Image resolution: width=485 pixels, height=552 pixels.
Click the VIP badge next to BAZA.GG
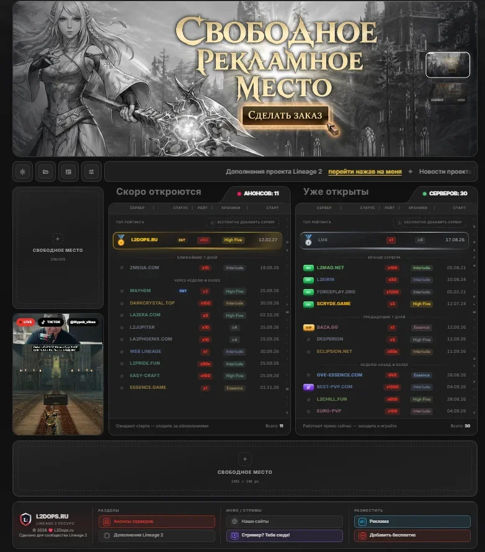pos(308,327)
